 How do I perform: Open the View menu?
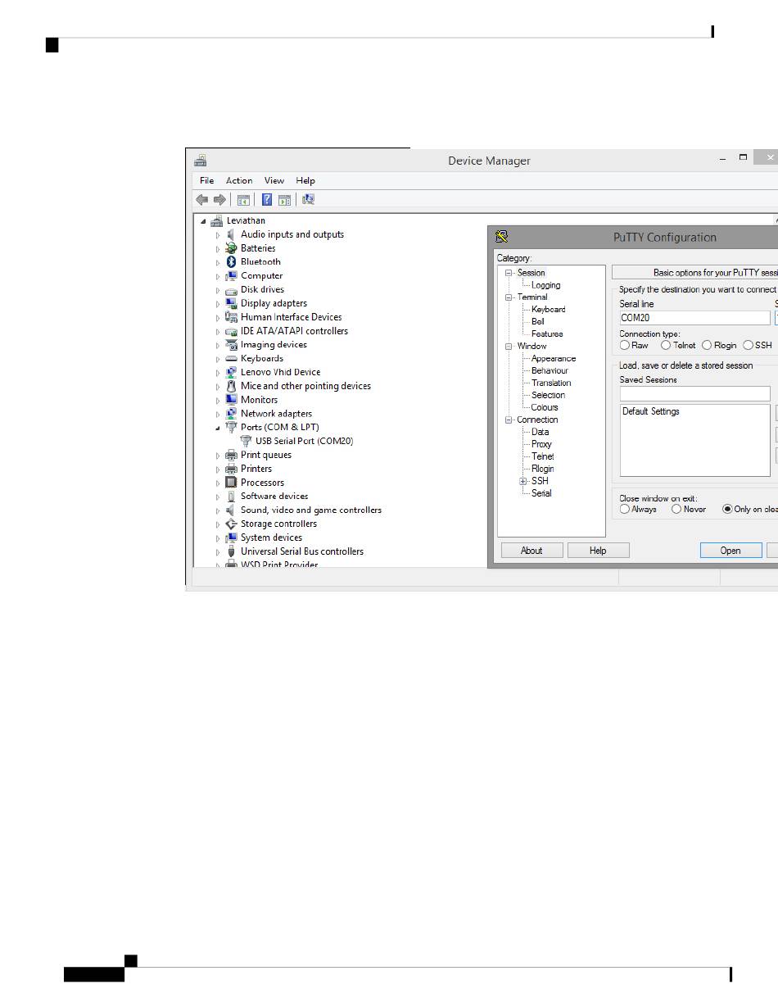coord(274,180)
